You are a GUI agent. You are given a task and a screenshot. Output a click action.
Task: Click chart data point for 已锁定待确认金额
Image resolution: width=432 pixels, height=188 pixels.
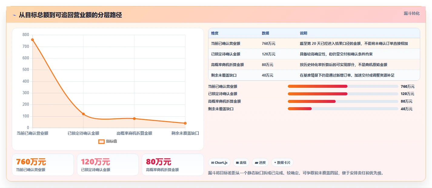pyautogui.click(x=83, y=114)
